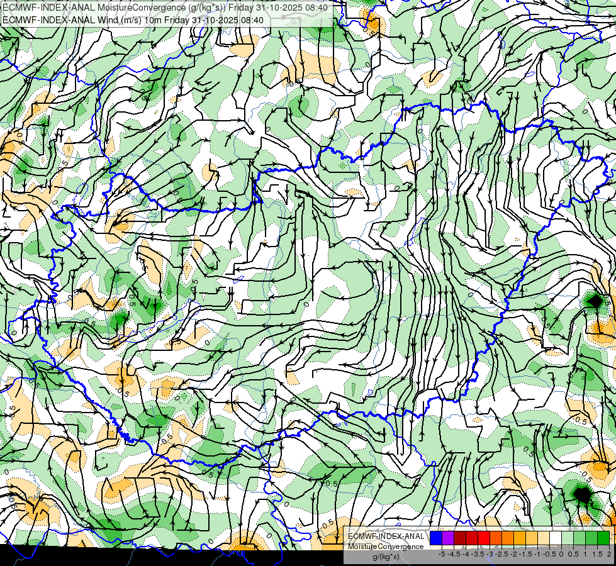Select the light orange swatch between -1.5 and -1
Viewport: 616px width, 566px height.
532,538
